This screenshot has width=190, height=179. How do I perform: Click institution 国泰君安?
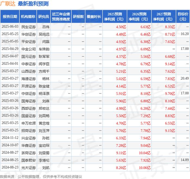tap(28, 160)
